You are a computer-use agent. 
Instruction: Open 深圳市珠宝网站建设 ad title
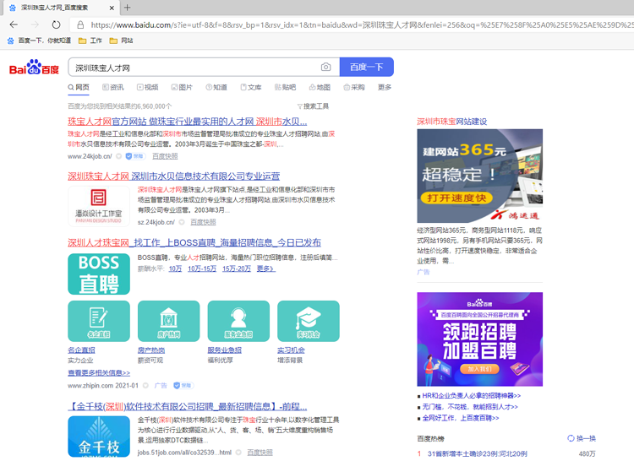(x=451, y=122)
